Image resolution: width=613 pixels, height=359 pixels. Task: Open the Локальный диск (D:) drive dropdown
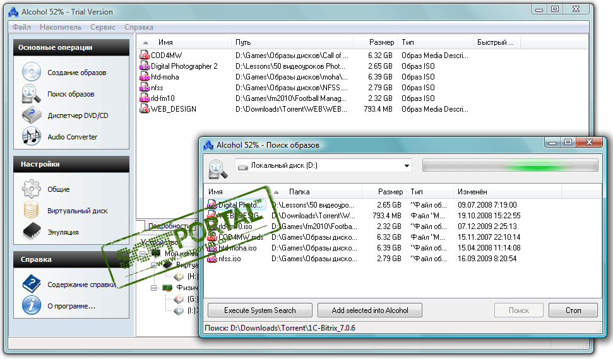click(407, 166)
